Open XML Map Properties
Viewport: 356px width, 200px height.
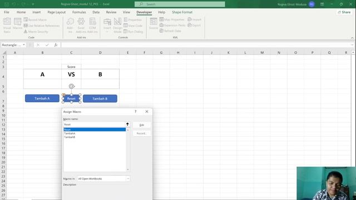tap(172, 19)
